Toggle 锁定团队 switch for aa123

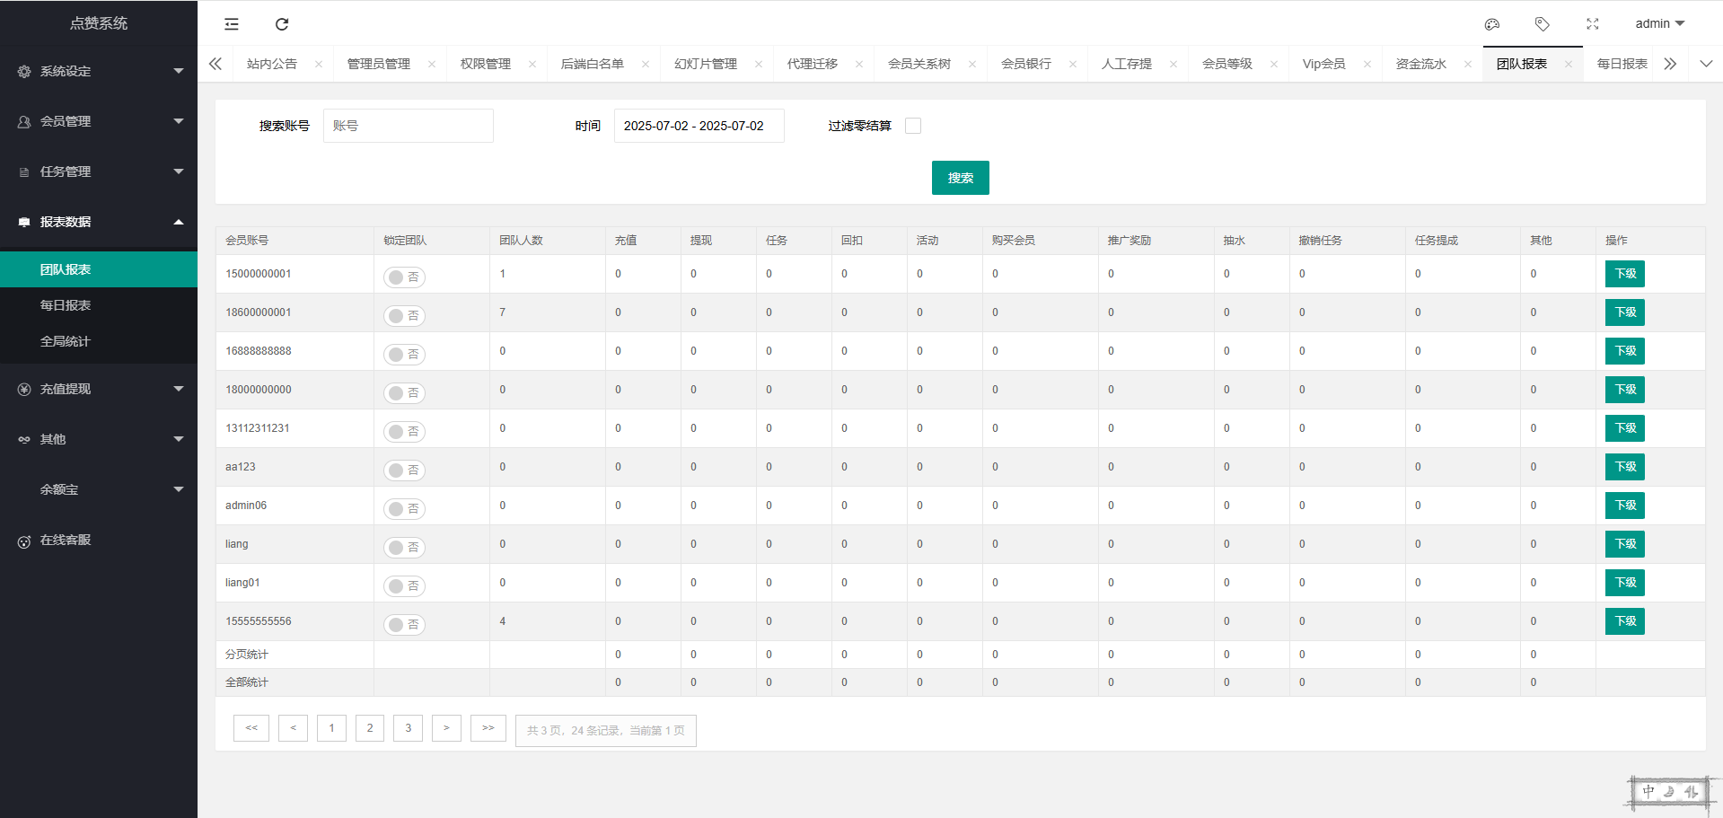[404, 471]
